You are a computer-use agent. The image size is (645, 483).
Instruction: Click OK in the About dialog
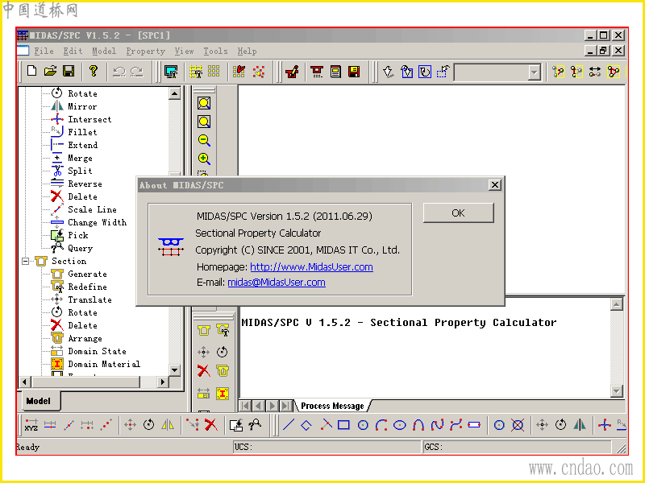(x=458, y=213)
